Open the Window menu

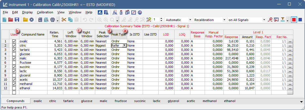[75, 12]
